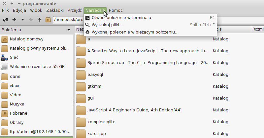Open the network icon labeled Sieć
Screen dimensions: 264x138
coord(5,57)
